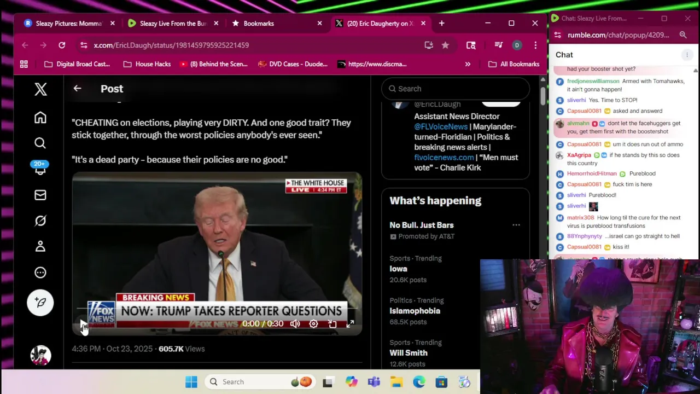Open DVD Cases bookmark
Viewport: 700px width, 394px height.
click(x=293, y=64)
